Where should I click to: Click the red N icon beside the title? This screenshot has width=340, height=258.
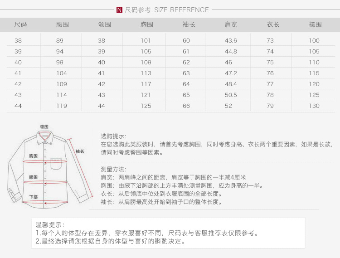pyautogui.click(x=119, y=10)
